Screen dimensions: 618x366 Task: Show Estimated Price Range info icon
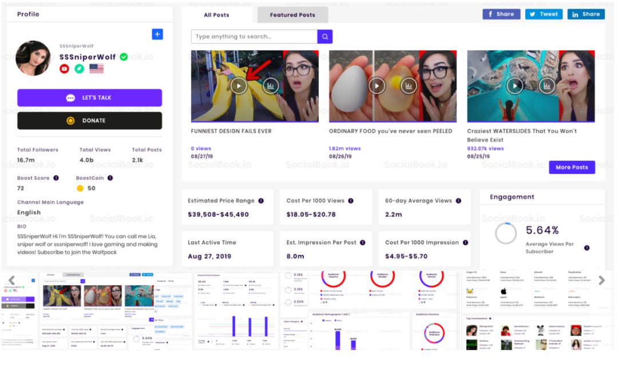pyautogui.click(x=261, y=201)
